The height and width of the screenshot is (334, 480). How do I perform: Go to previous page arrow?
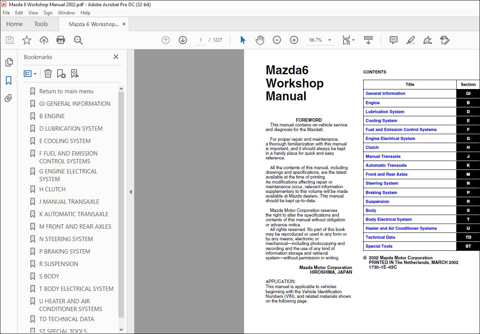click(x=166, y=40)
